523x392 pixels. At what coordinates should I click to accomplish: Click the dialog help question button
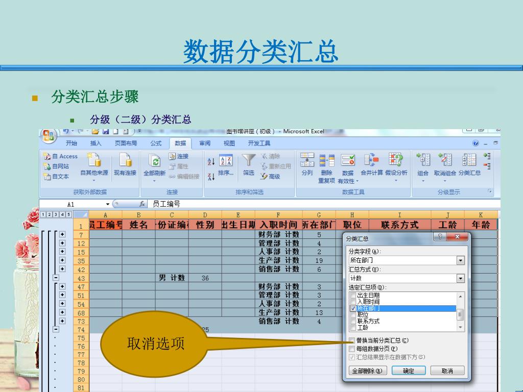coord(440,237)
